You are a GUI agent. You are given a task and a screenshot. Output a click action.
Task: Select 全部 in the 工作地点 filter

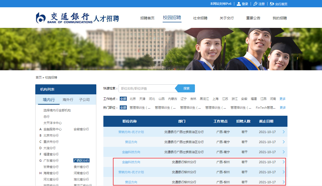point(123,99)
